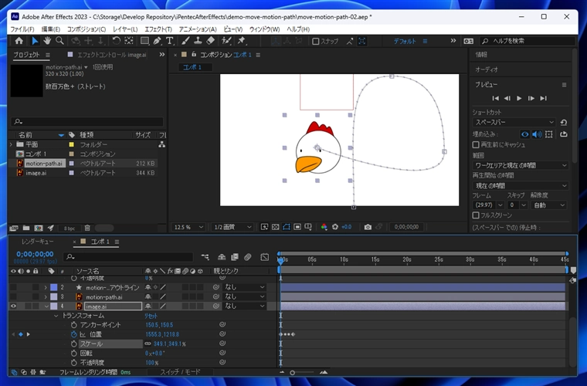Open the エフェクト(T) menu
Screen dimensions: 587x386
pos(158,29)
